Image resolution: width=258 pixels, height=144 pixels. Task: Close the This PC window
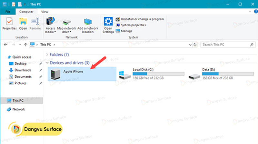pos(253,4)
